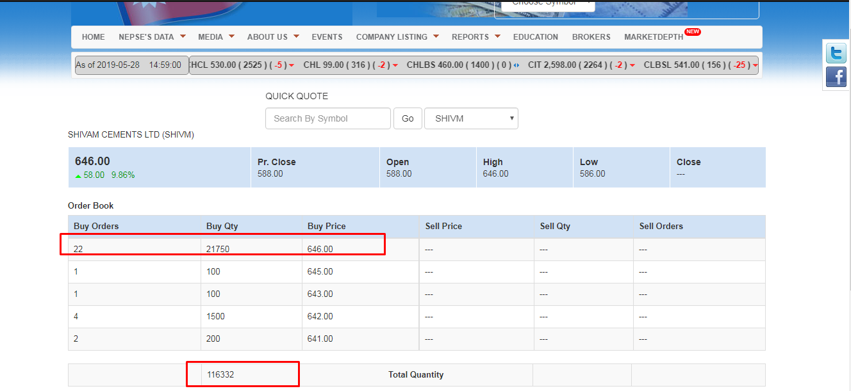Go to the HOME page
The height and width of the screenshot is (391, 851).
tap(94, 37)
